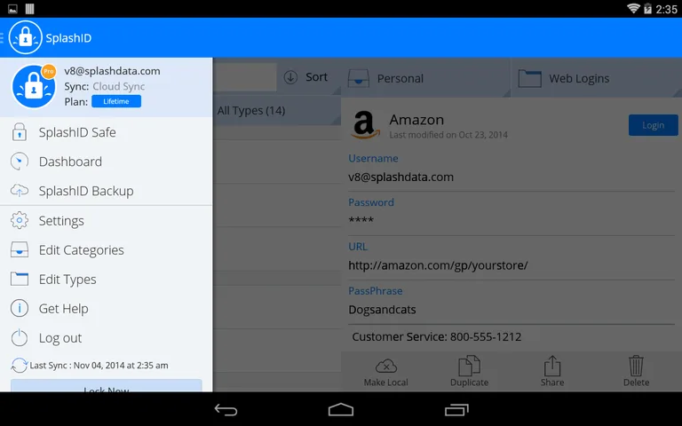Open the Web Logins type dropdown
682x426 pixels.
[597, 78]
